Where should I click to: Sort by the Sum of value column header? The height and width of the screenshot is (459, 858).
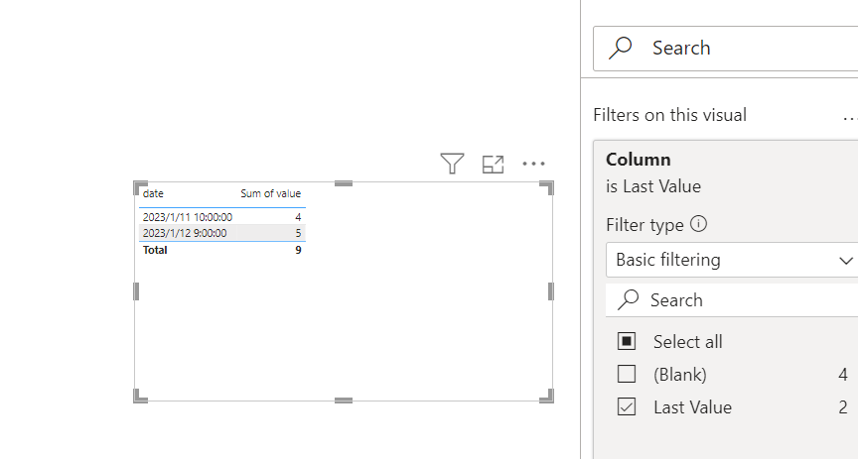coord(270,193)
